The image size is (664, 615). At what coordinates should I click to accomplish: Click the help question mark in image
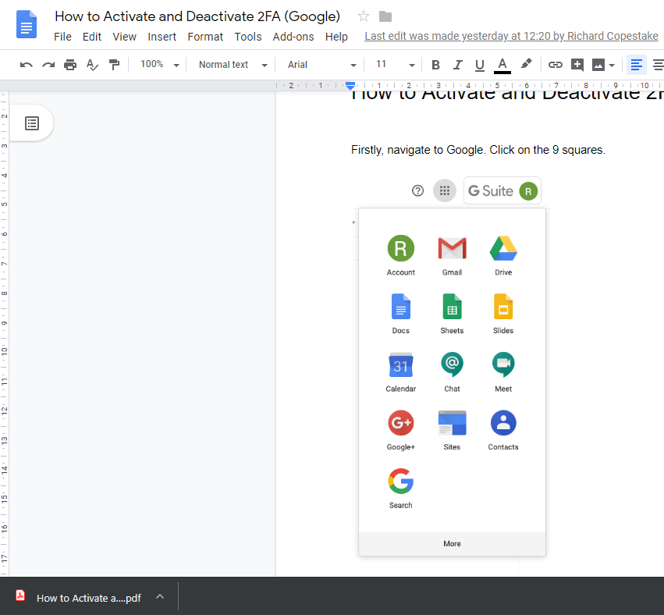point(417,190)
